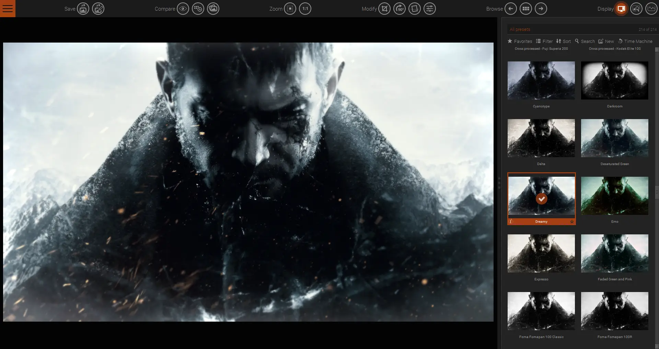Toggle the favorite star on Dreamy

(x=572, y=222)
